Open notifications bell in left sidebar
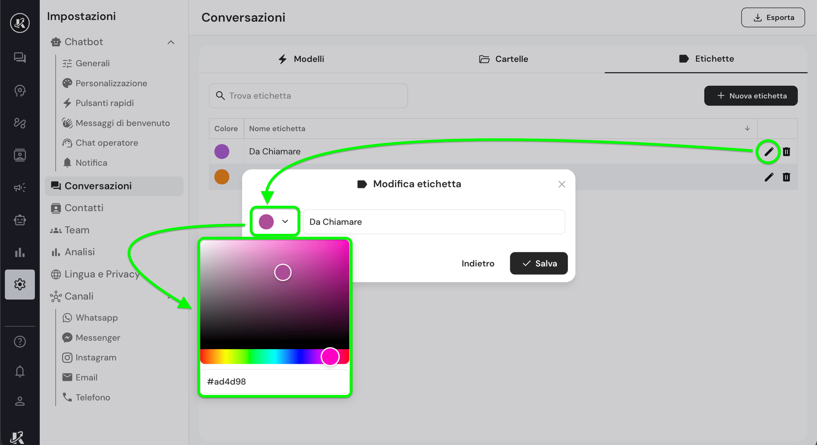Viewport: 817px width, 445px height. [20, 371]
